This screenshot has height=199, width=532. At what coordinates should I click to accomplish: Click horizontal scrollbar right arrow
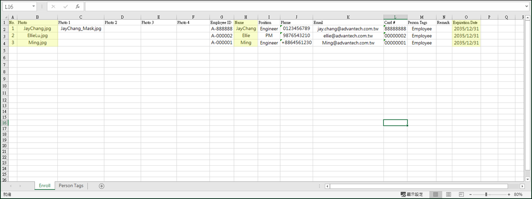pyautogui.click(x=522, y=186)
